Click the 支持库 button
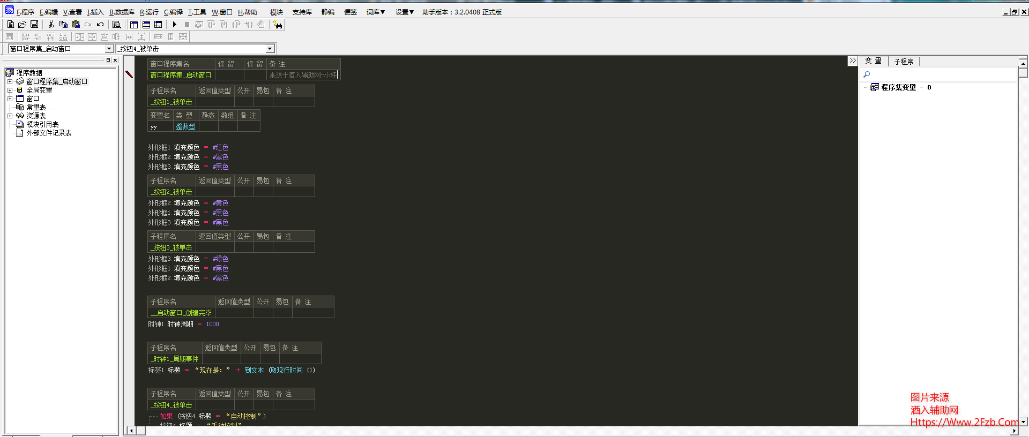Image resolution: width=1029 pixels, height=437 pixels. [x=302, y=12]
